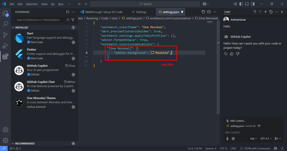Image resolution: width=287 pixels, height=151 pixels.
Task: Open the Selection menu
Action: [32, 4]
